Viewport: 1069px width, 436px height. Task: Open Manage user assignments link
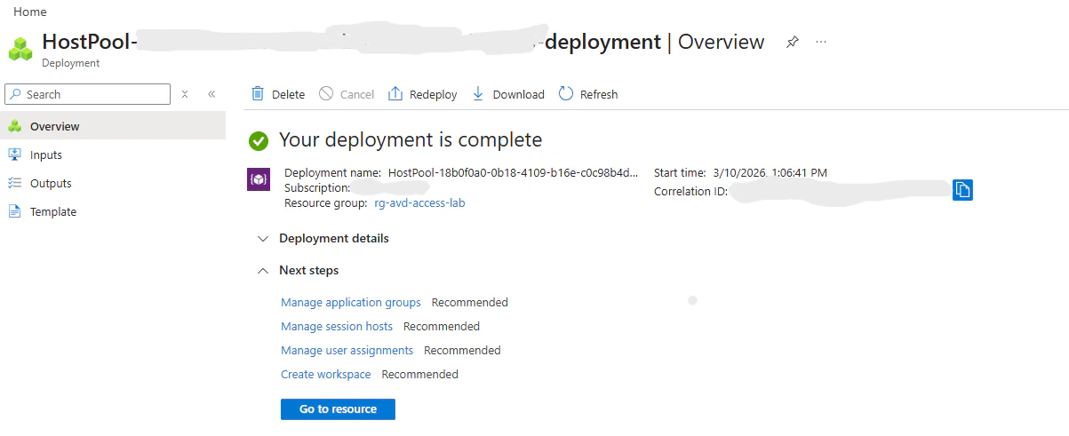click(x=347, y=351)
